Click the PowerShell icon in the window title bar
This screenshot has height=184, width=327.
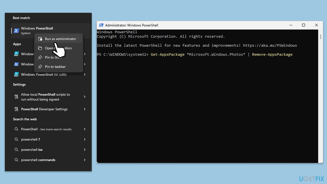pos(101,25)
